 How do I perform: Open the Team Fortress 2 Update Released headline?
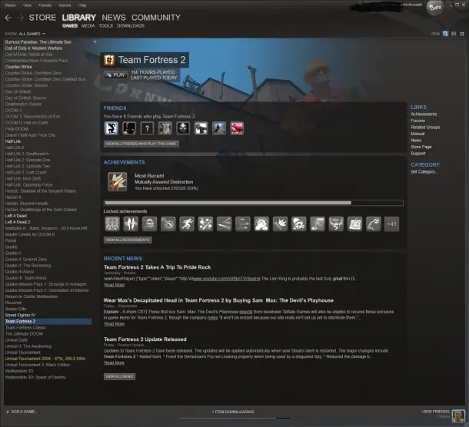coord(145,339)
